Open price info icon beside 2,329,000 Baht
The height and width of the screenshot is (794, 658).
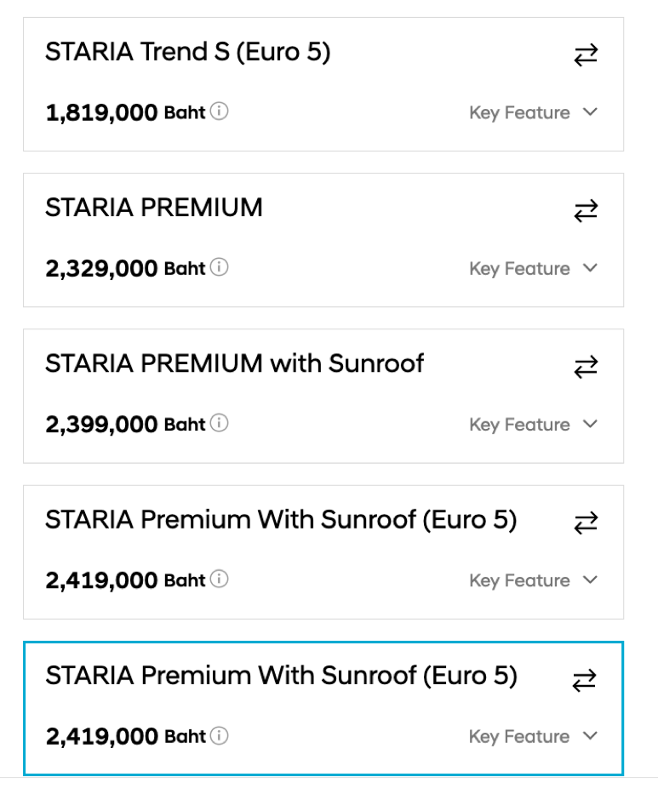219,267
